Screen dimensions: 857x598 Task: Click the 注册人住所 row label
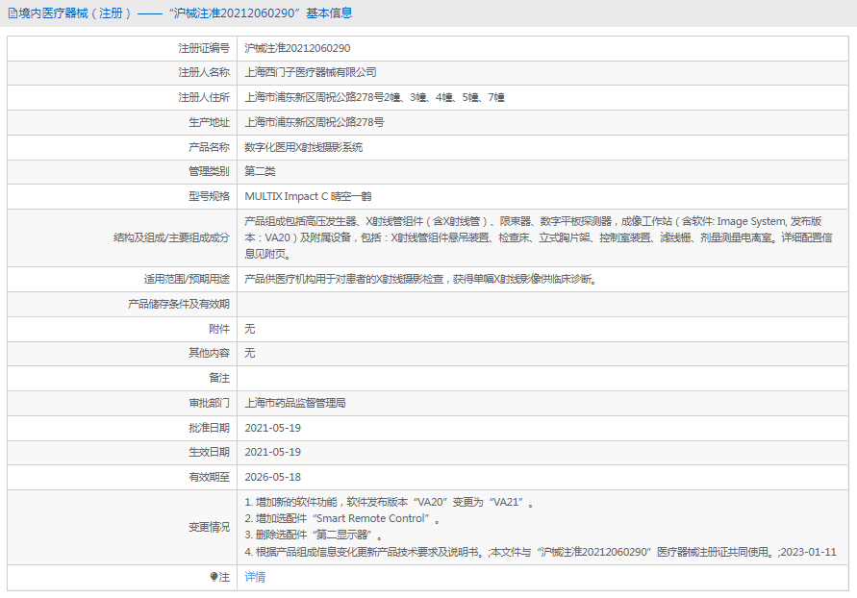coord(204,97)
